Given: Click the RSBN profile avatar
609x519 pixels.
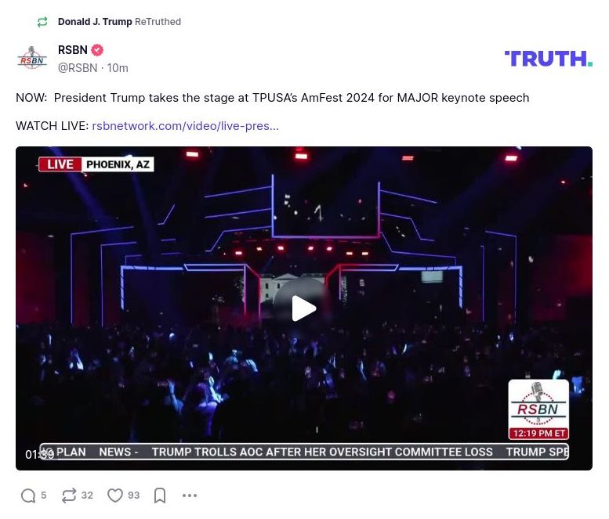Looking at the screenshot, I should click(32, 58).
